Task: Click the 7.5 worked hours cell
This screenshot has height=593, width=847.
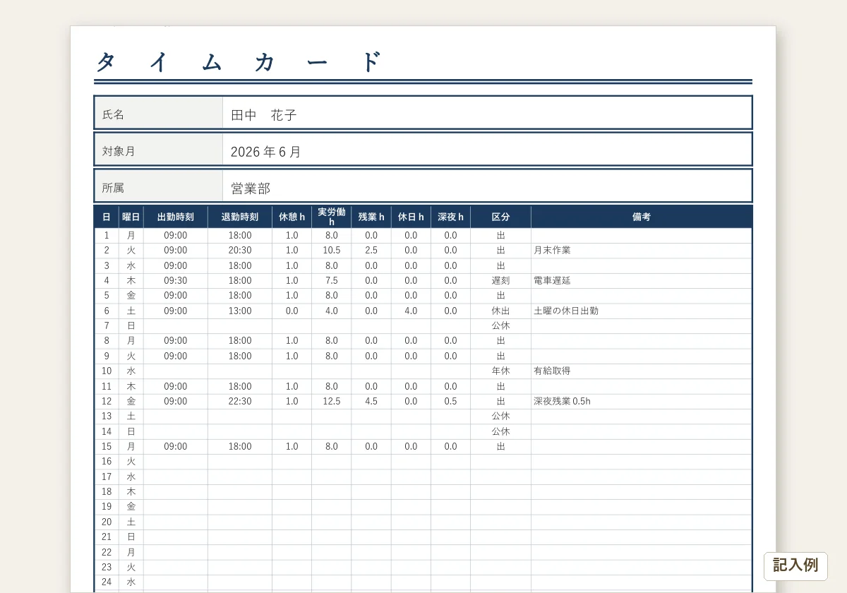Action: [332, 280]
